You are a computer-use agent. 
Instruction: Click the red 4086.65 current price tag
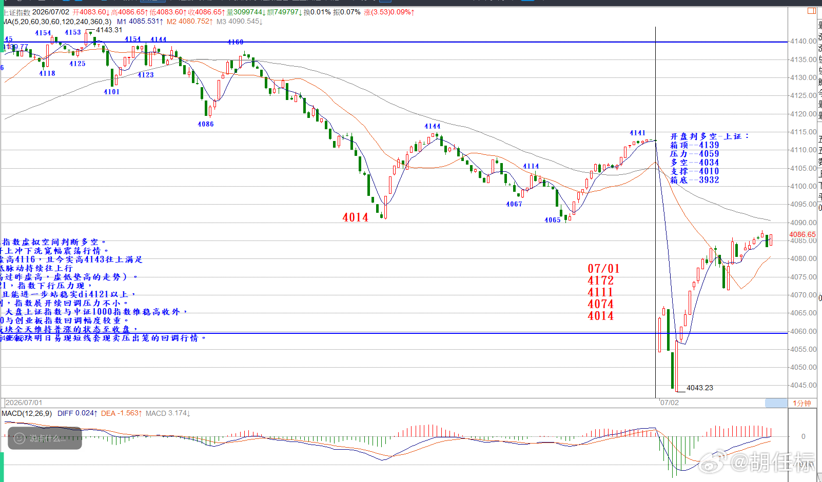click(803, 234)
